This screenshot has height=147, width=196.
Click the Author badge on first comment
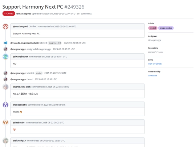pyautogui.click(x=33, y=26)
